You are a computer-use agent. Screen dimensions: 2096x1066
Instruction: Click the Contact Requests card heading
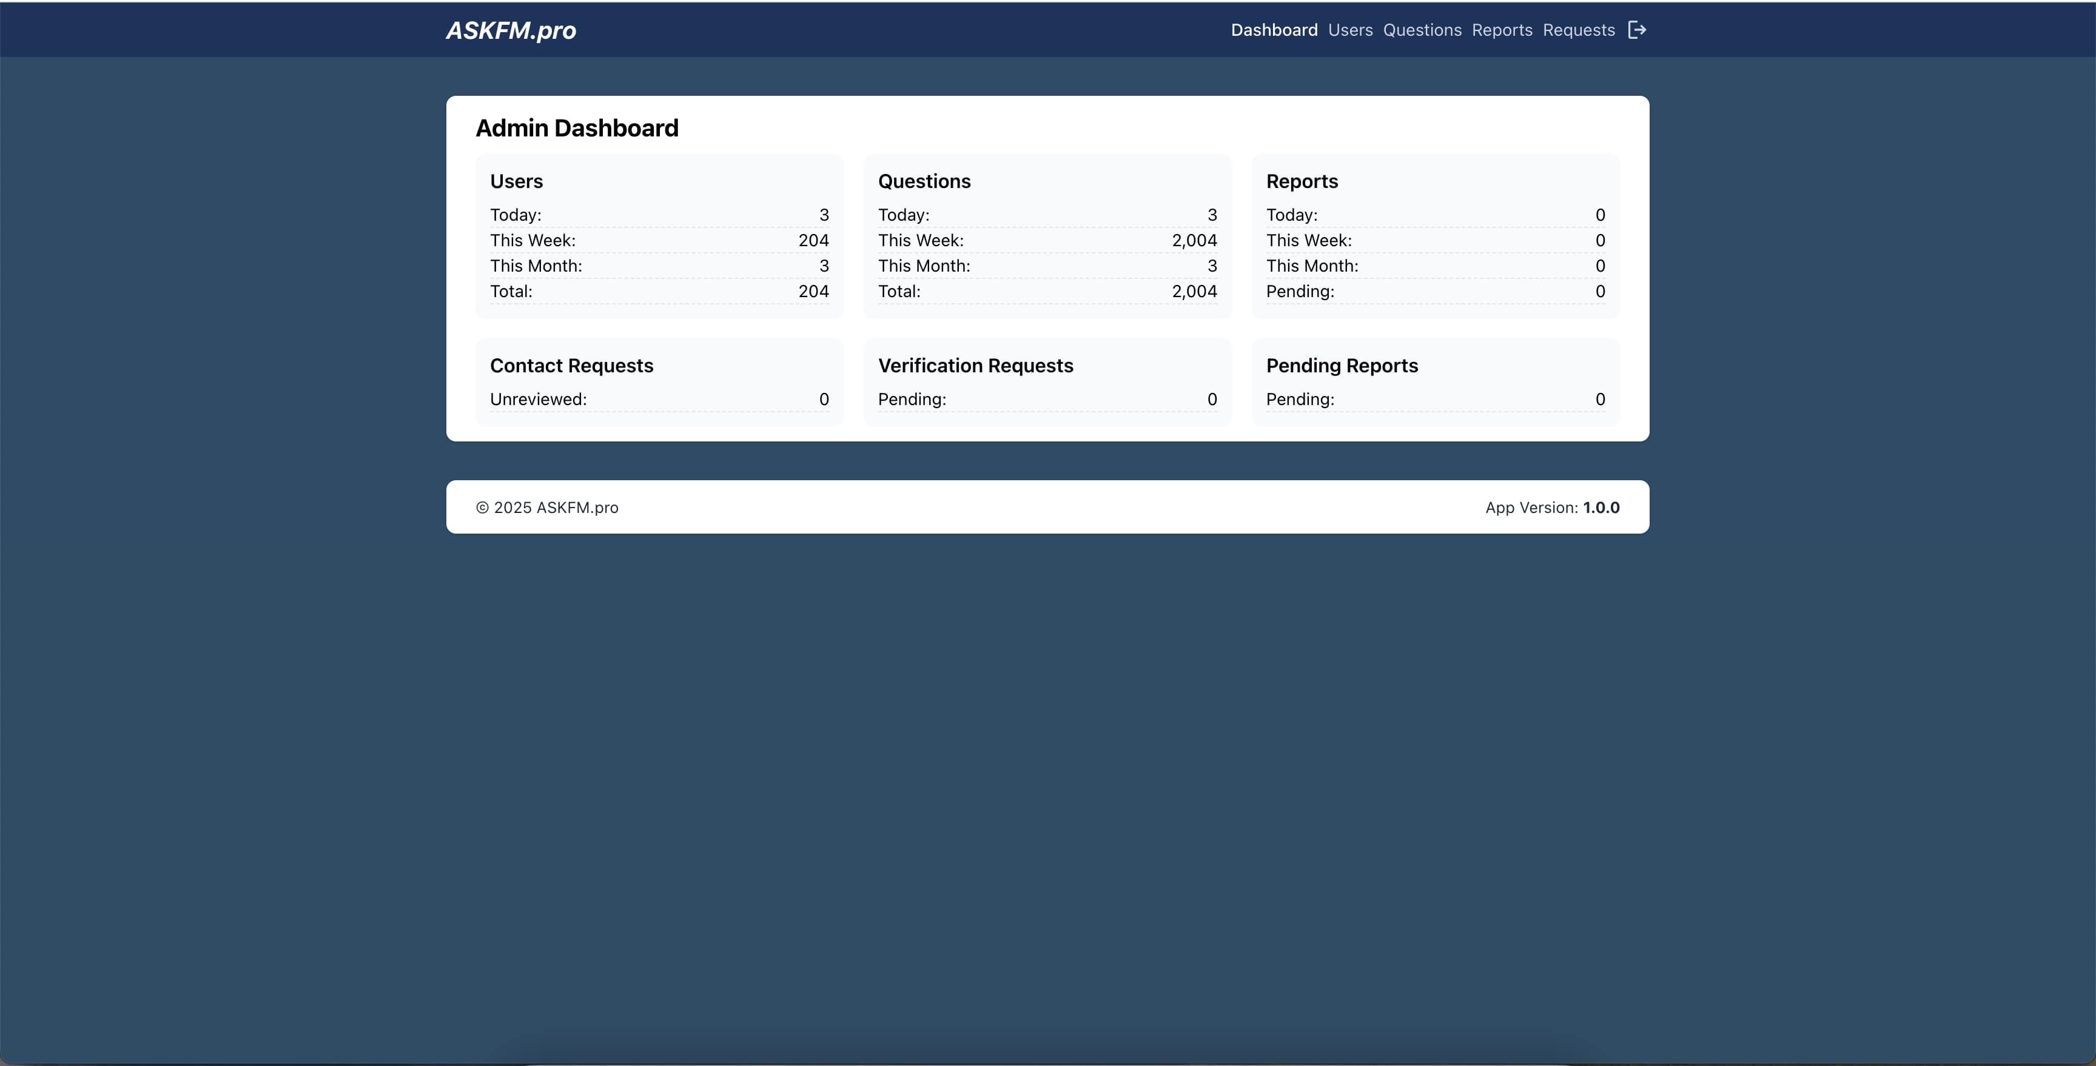571,366
